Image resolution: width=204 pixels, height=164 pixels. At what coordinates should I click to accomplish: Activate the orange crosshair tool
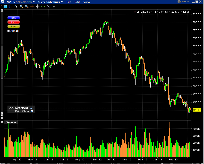tap(32, 6)
